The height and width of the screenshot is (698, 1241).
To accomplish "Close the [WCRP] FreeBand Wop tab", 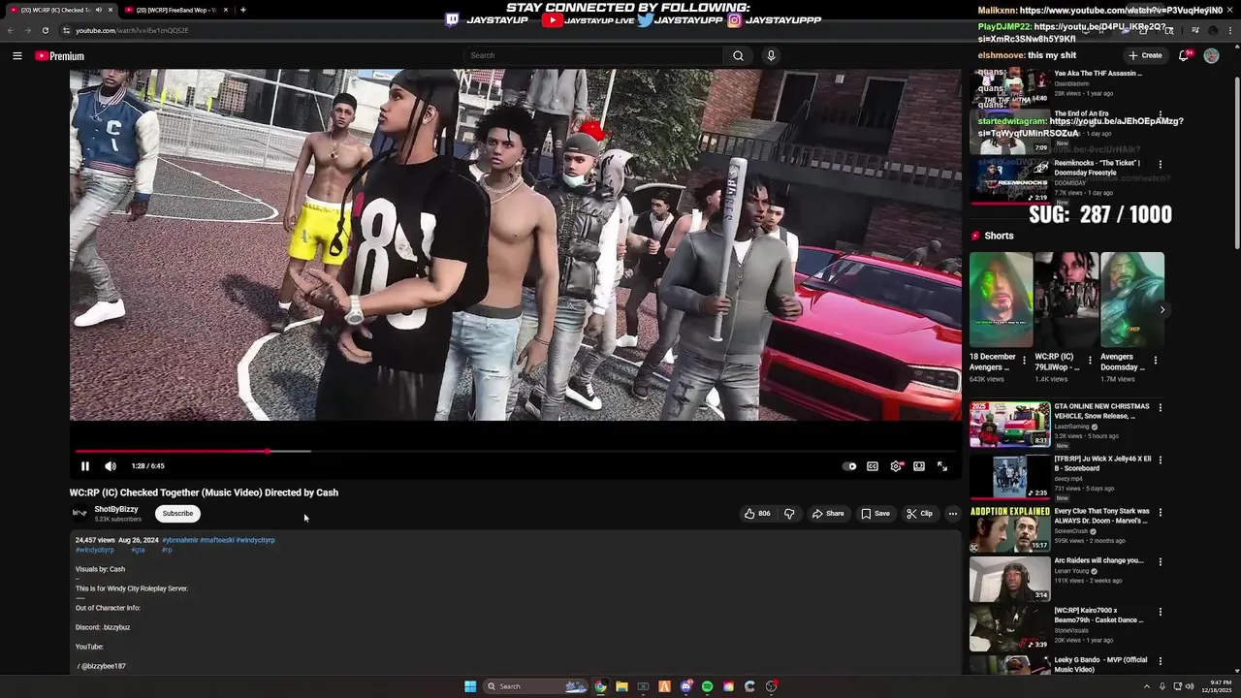I will coord(226,10).
